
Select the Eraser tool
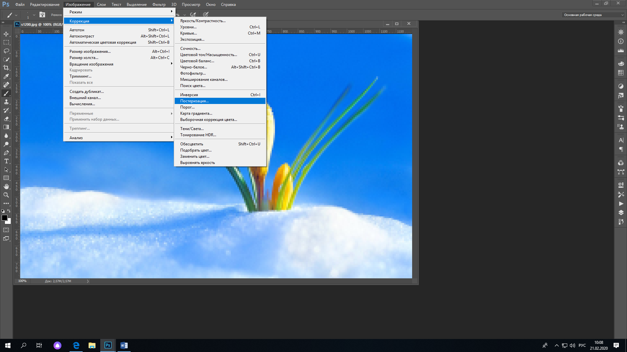[6, 119]
